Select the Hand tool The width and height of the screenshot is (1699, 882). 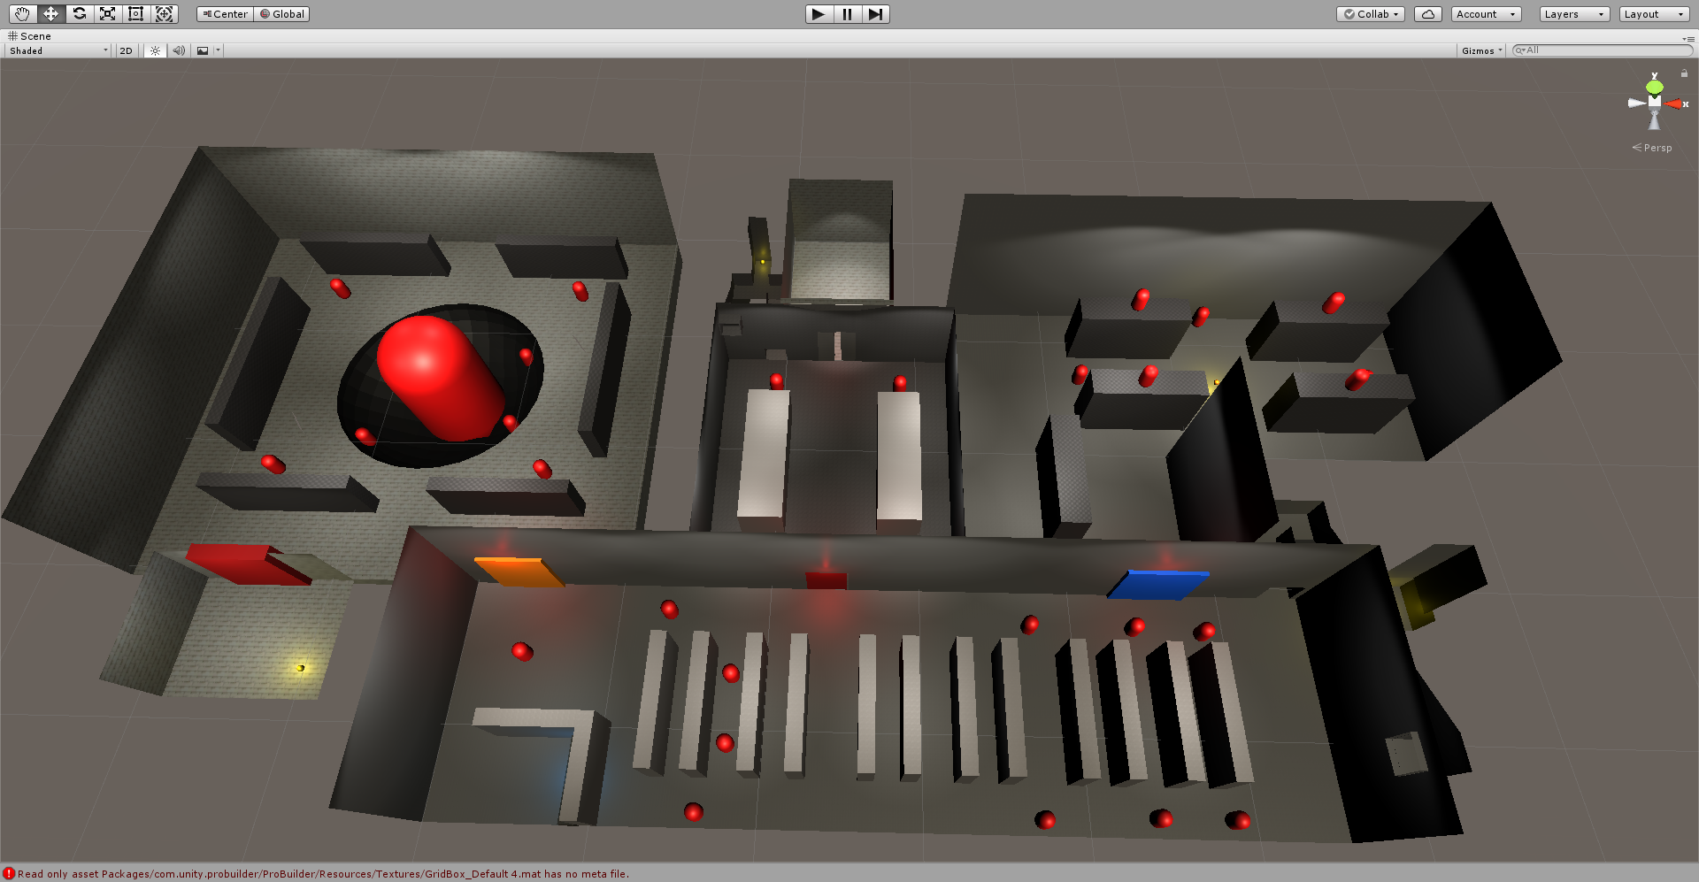(x=21, y=14)
